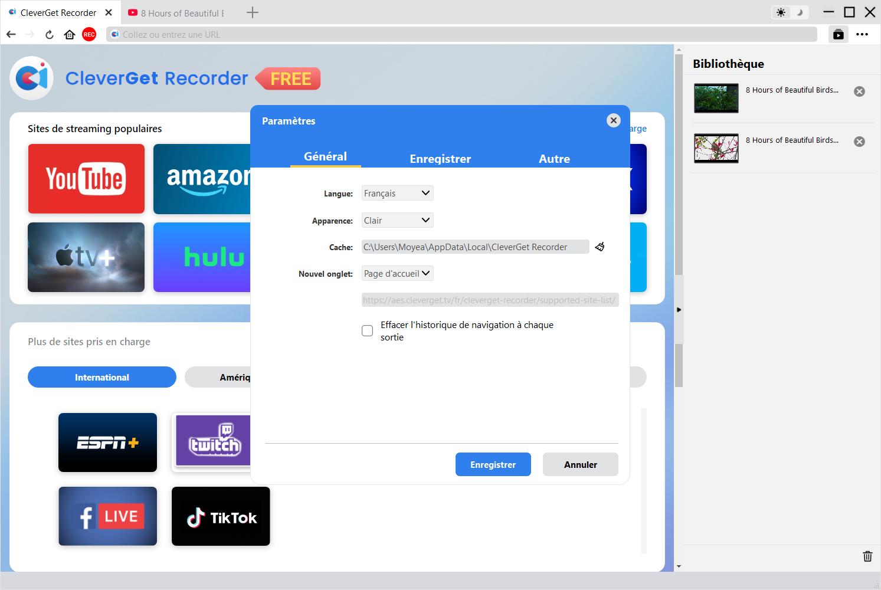
Task: Open the Apple TV+ site tile
Action: coord(86,257)
